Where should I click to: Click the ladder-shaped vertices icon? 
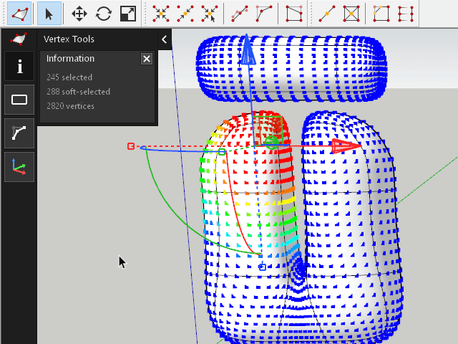(x=406, y=13)
